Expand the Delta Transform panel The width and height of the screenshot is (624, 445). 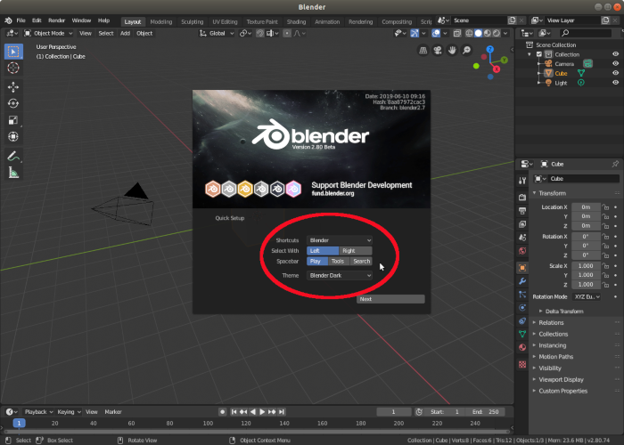564,311
